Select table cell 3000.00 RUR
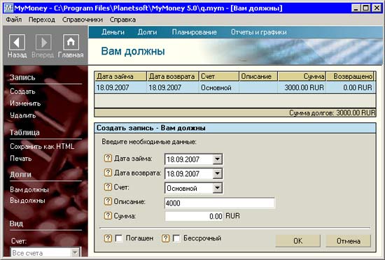The image size is (385, 260). 302,87
